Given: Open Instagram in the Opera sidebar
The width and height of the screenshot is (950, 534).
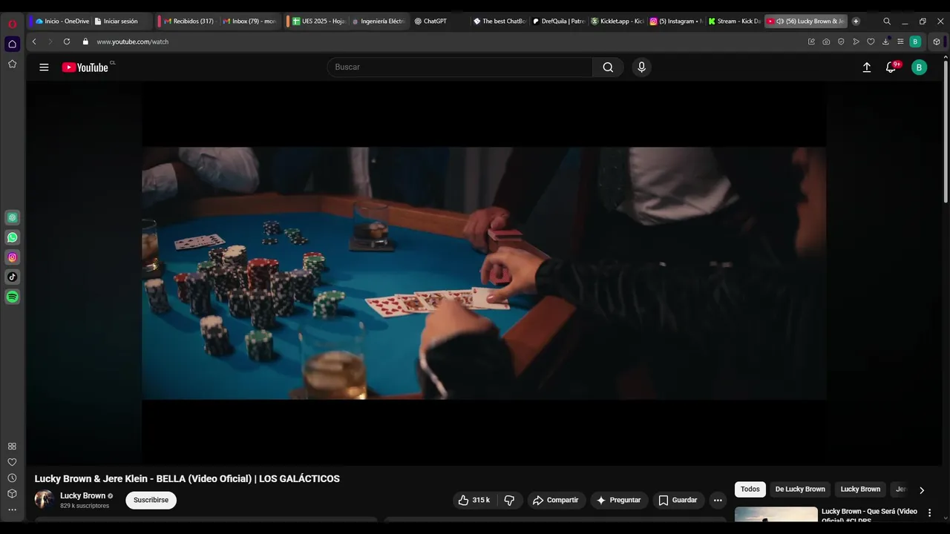Looking at the screenshot, I should [12, 257].
